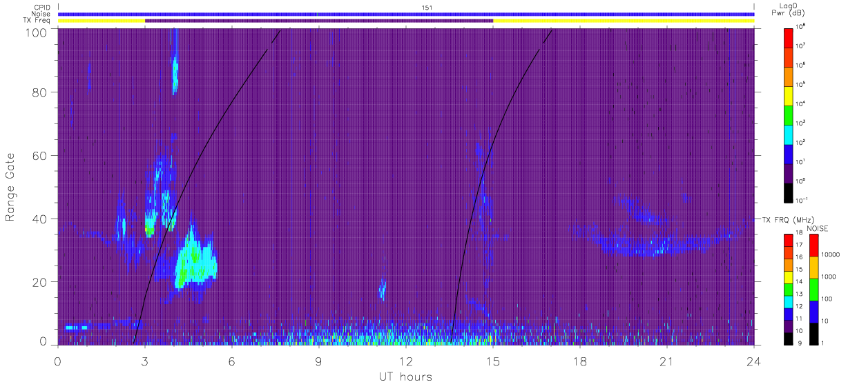Click the cyan segment of Lag0 Pwr colorbar
This screenshot has height=391, width=848.
788,134
